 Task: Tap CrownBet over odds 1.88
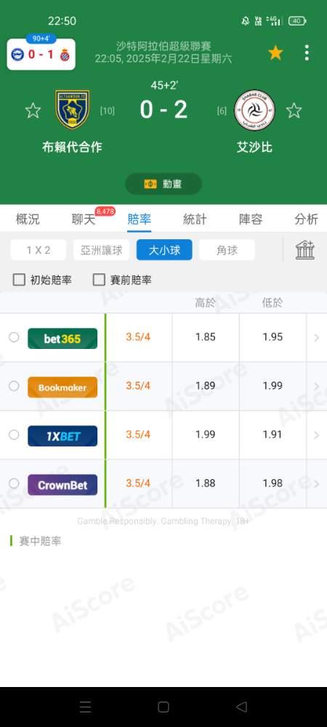(x=206, y=483)
